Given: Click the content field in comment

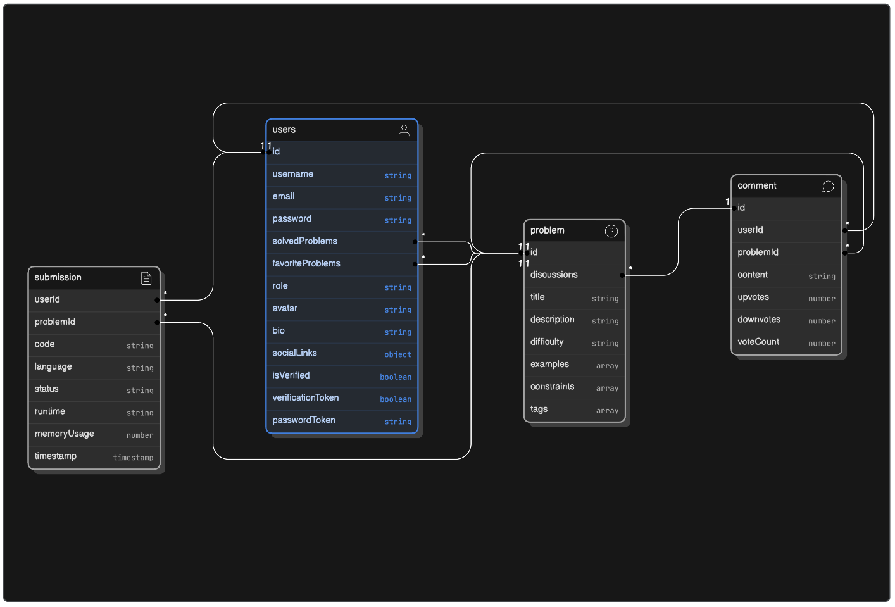Looking at the screenshot, I should pos(786,275).
